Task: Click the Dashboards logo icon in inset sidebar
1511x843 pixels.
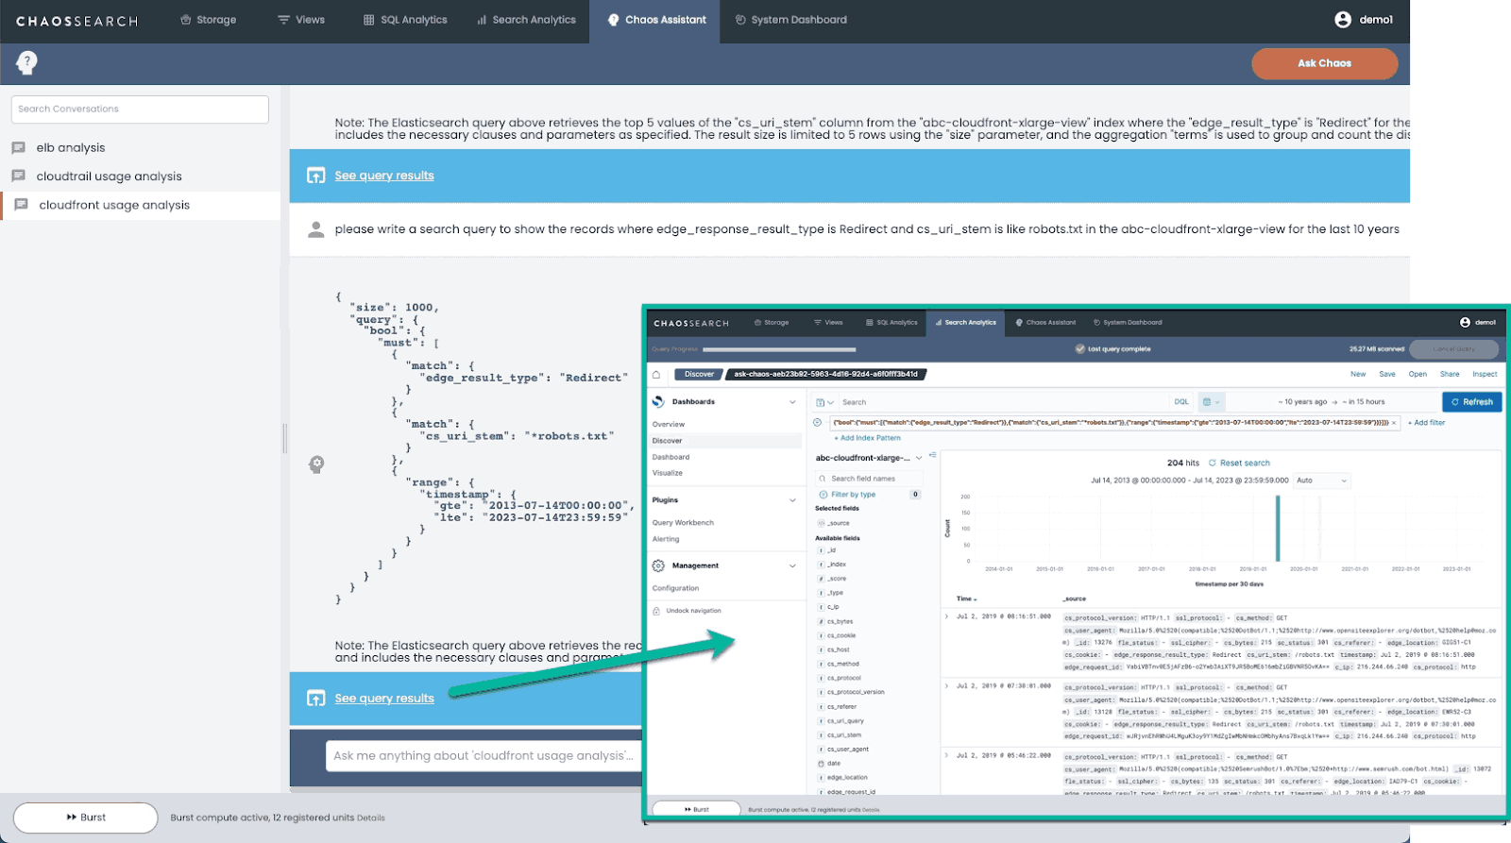Action: [x=658, y=402]
